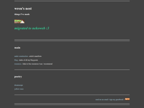This screenshot has width=144, height=108.
Task: Click 'send me an email' link
Action: pos(102,99)
